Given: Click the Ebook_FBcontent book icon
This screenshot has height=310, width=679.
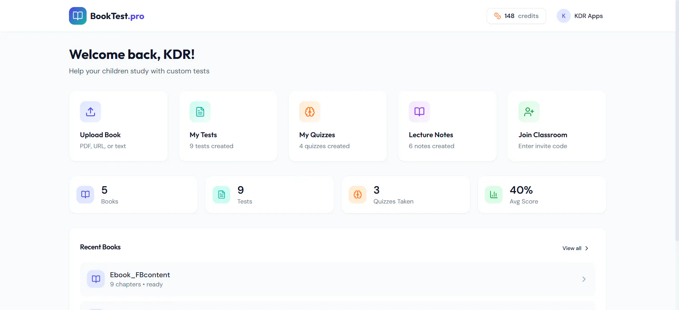Looking at the screenshot, I should (96, 279).
